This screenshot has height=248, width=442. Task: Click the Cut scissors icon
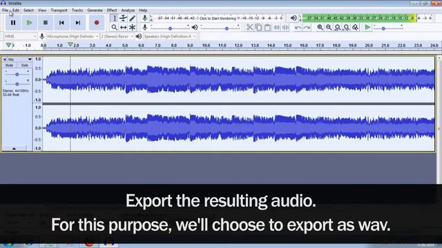249,28
